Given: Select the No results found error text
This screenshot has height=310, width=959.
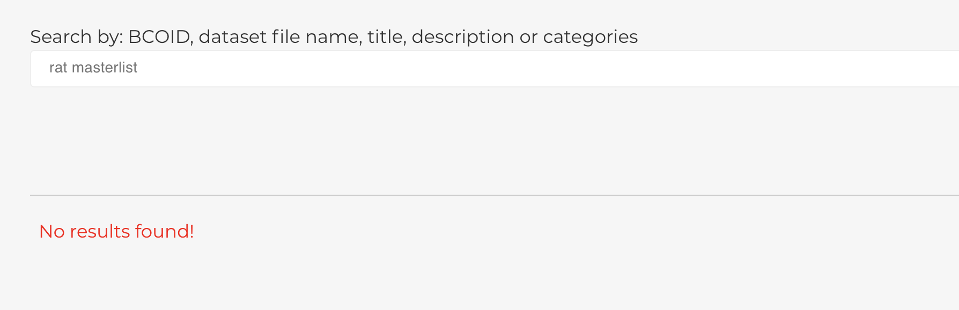Looking at the screenshot, I should 116,231.
